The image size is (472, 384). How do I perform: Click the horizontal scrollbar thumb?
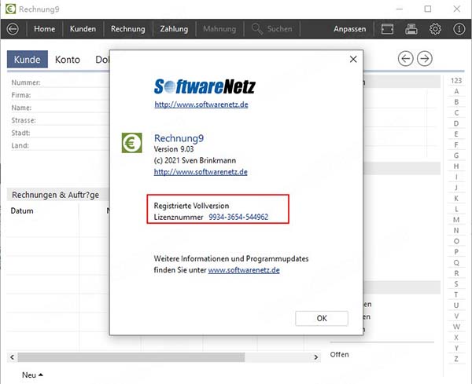(131, 357)
